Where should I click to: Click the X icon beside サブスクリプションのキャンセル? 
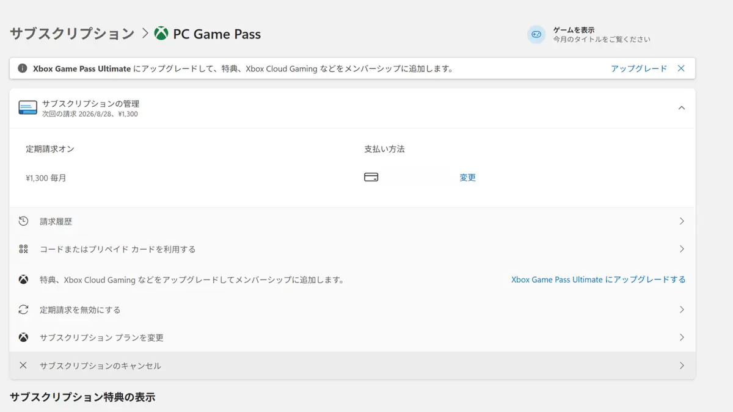[x=23, y=366]
